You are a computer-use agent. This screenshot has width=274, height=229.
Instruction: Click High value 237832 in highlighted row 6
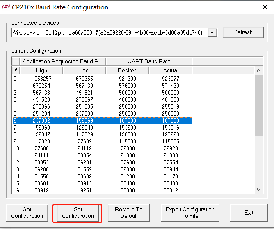[x=41, y=120]
